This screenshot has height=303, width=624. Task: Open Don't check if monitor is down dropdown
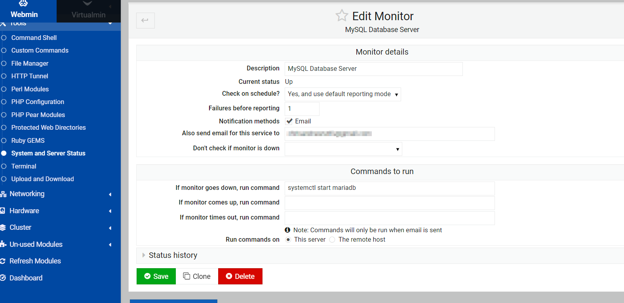343,149
